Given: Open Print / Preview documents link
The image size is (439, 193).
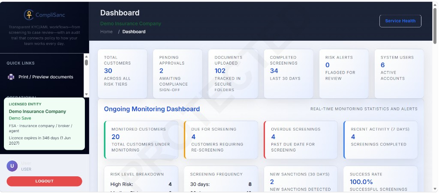Looking at the screenshot, I should click(45, 77).
